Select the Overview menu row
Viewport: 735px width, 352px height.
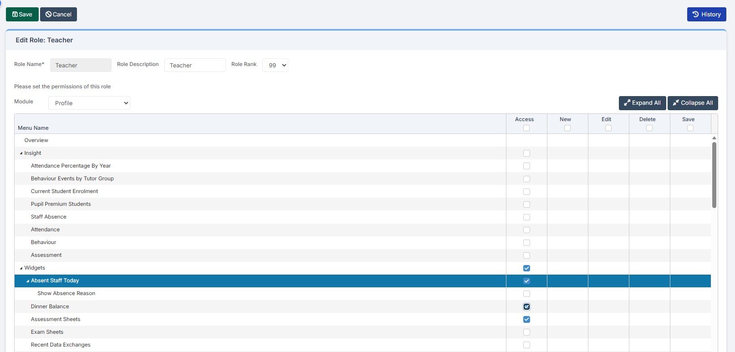(x=36, y=140)
